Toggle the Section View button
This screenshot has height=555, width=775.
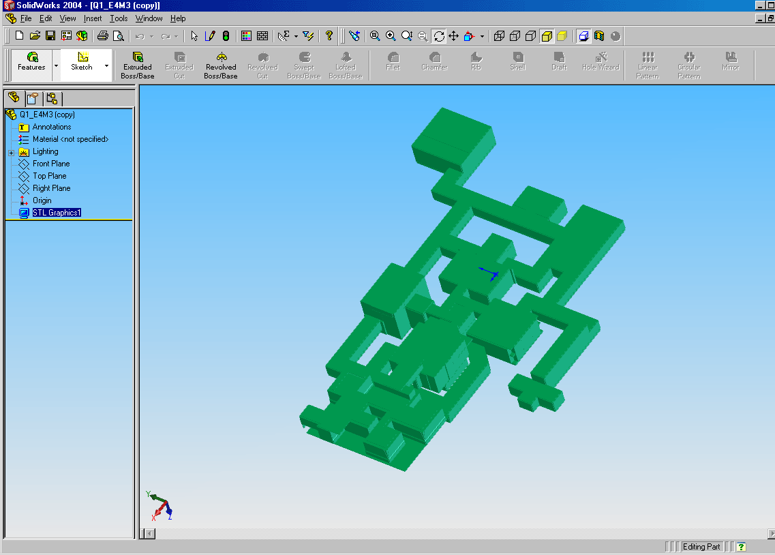(599, 35)
